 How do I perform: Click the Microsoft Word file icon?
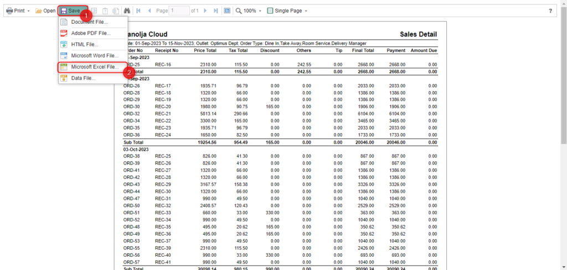click(64, 56)
